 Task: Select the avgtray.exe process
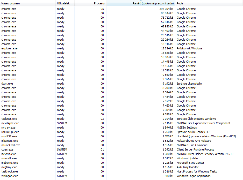9,167
